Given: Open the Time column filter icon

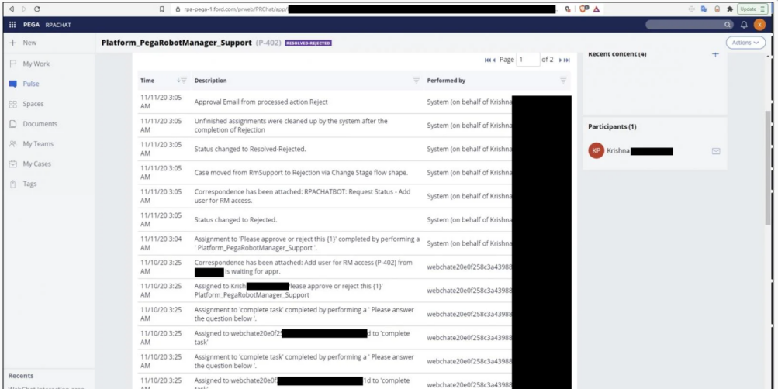Looking at the screenshot, I should (184, 81).
